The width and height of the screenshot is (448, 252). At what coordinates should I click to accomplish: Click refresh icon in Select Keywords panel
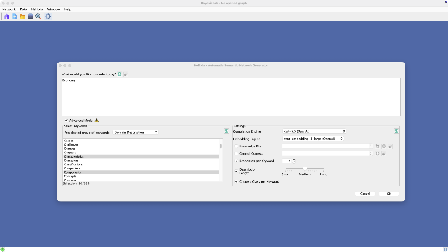227,131
